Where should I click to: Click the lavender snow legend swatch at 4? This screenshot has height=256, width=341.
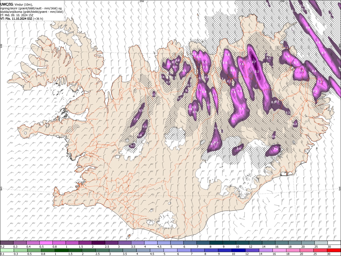(x=151, y=243)
